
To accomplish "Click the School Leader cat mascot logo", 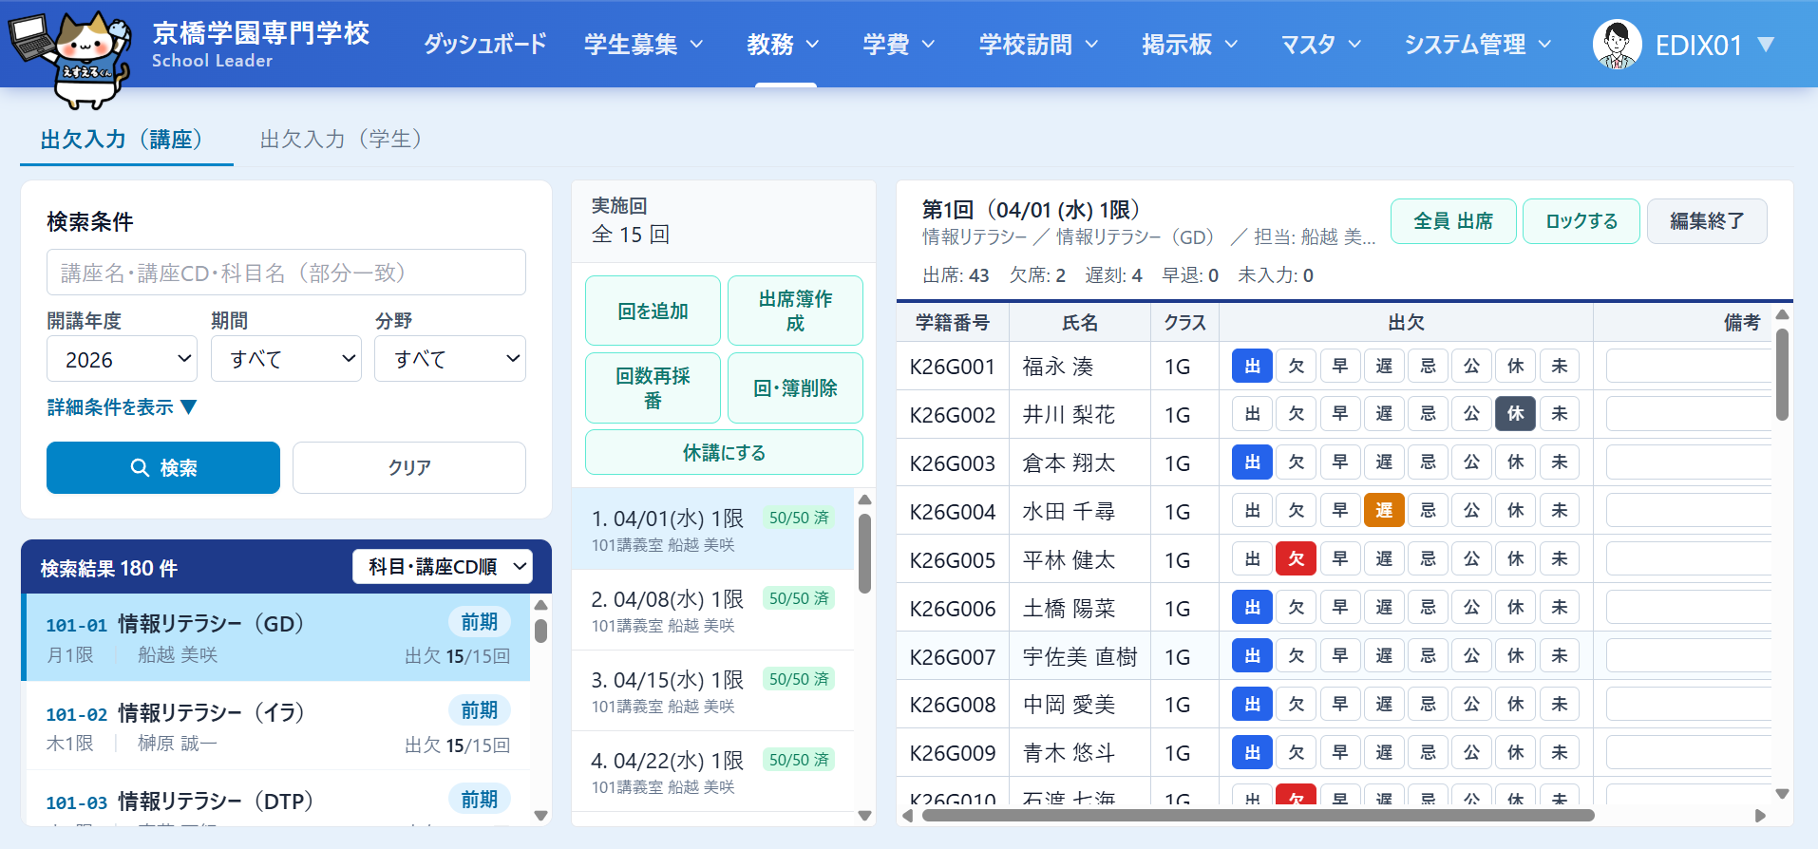I will (x=71, y=59).
